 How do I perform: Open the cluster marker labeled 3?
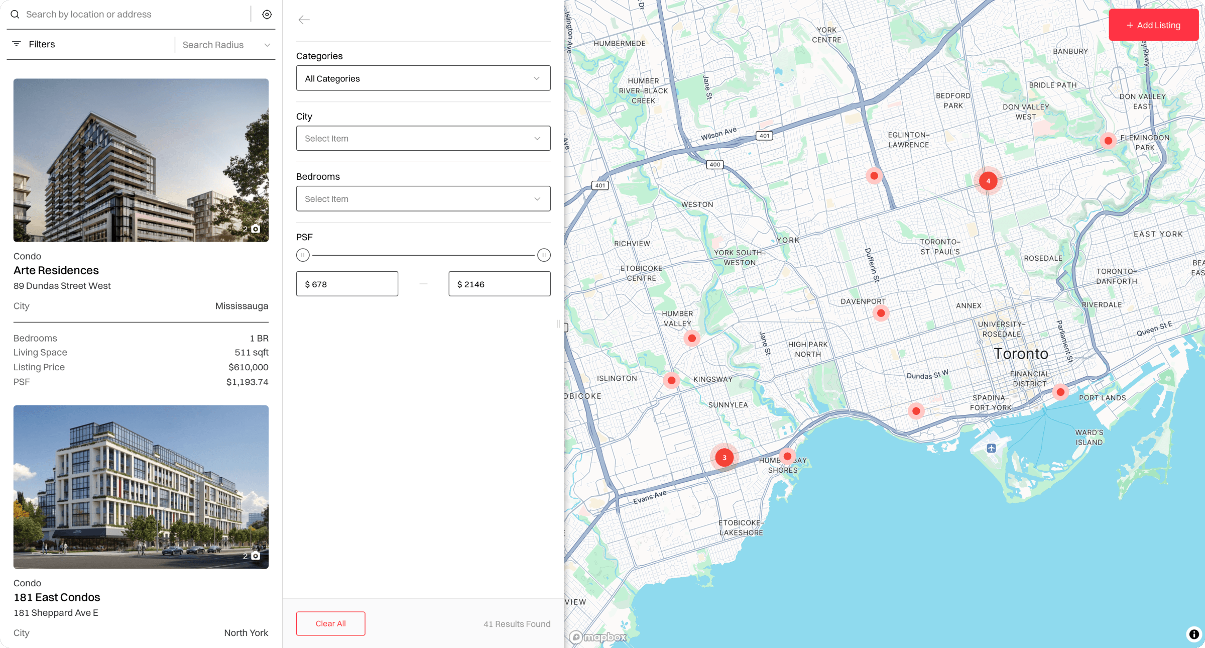click(x=724, y=457)
